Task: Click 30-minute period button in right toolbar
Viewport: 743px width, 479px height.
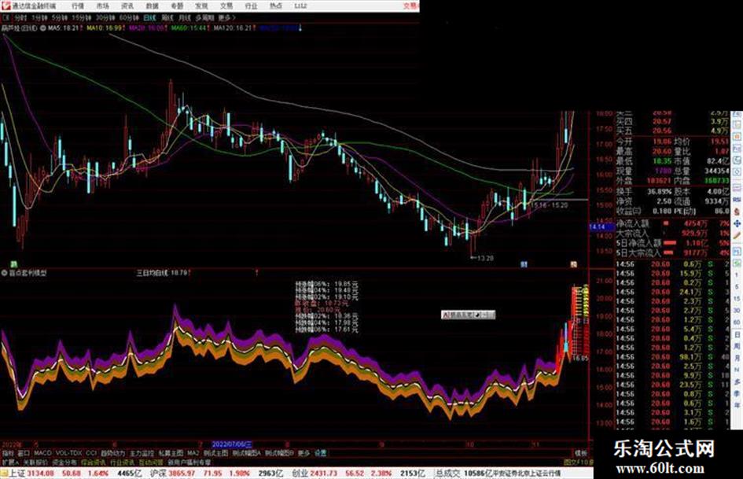Action: pyautogui.click(x=737, y=311)
